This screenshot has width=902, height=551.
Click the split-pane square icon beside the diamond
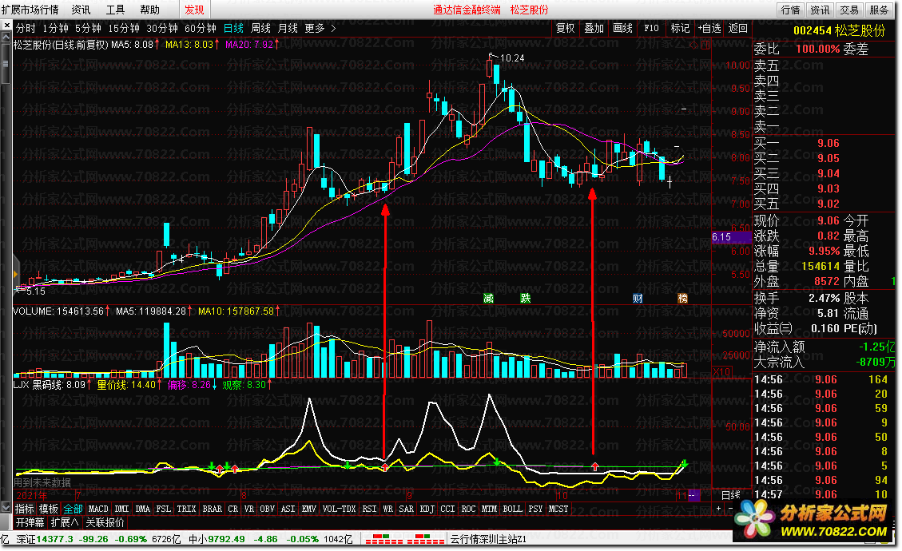tap(705, 45)
